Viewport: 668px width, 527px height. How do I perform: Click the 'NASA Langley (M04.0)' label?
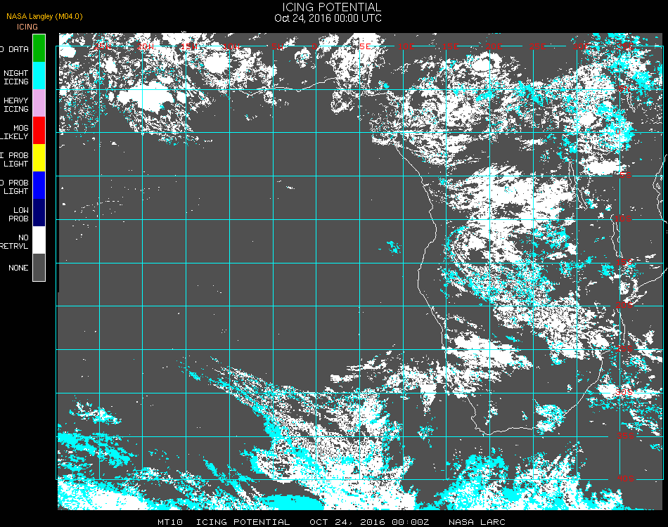point(44,16)
